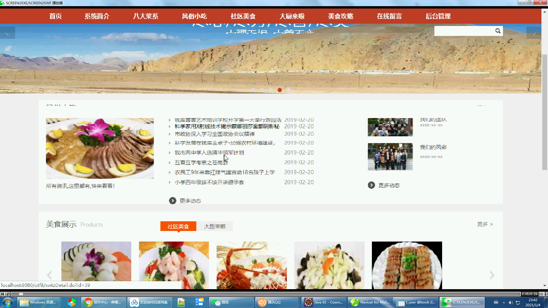Switch to the 大厨来啦 product tab
548x308 pixels.
pyautogui.click(x=215, y=226)
